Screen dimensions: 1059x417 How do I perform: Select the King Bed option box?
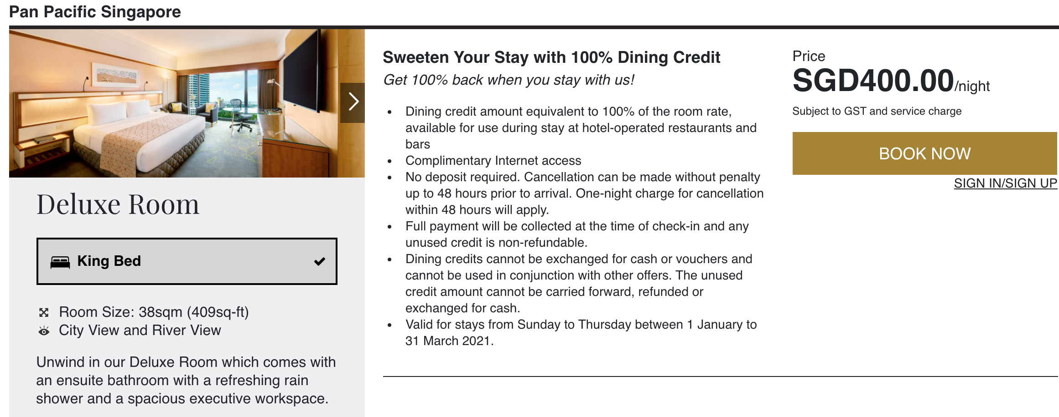coord(187,261)
